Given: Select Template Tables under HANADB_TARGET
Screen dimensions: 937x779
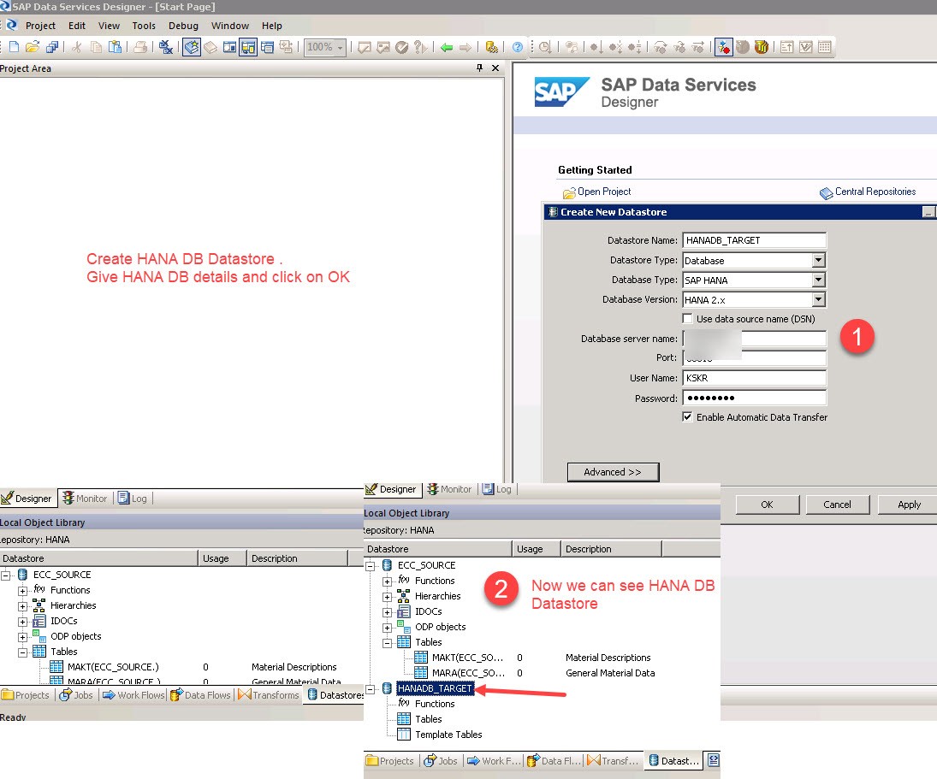Looking at the screenshot, I should (448, 735).
